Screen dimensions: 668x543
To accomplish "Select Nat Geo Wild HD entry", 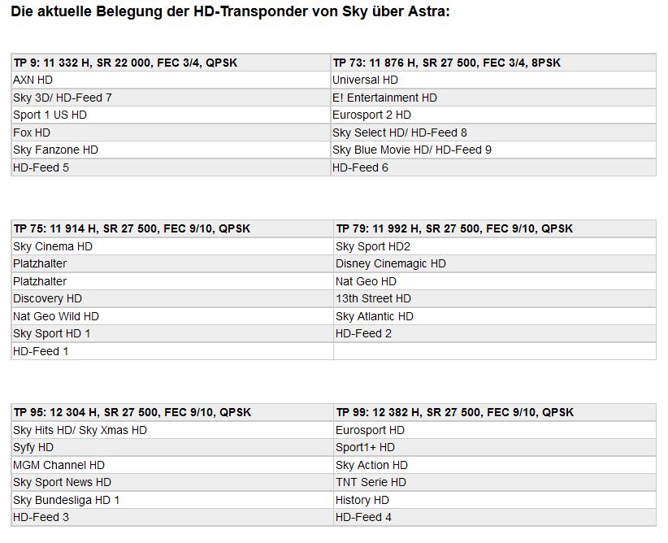I will tap(172, 316).
